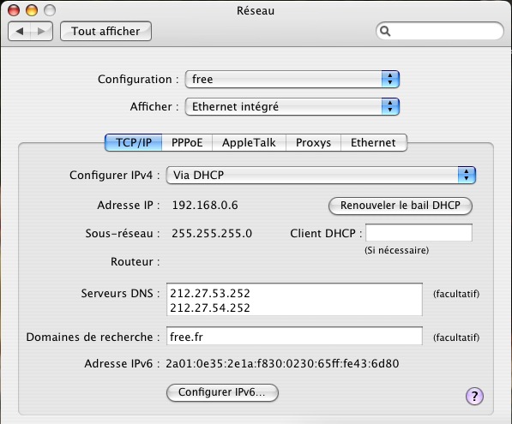Open the Ethernet tab

coord(374,142)
